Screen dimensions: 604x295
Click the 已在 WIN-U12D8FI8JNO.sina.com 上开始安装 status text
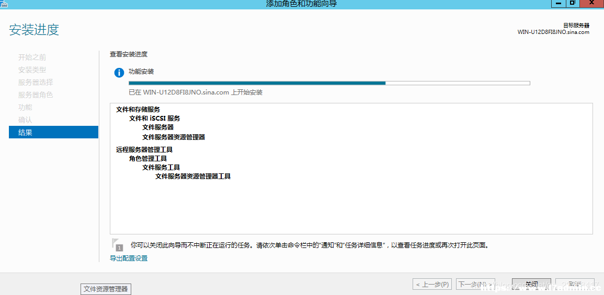tap(195, 92)
